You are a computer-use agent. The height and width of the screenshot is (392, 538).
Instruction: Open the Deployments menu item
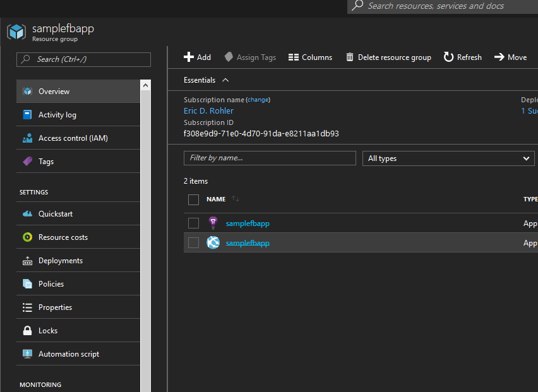pos(78,261)
